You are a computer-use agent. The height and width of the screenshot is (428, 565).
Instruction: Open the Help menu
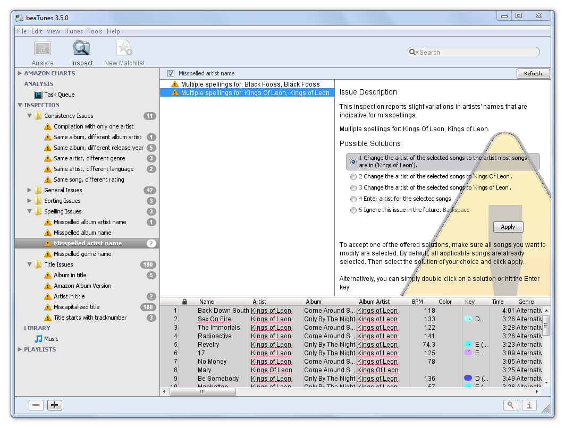[x=113, y=31]
